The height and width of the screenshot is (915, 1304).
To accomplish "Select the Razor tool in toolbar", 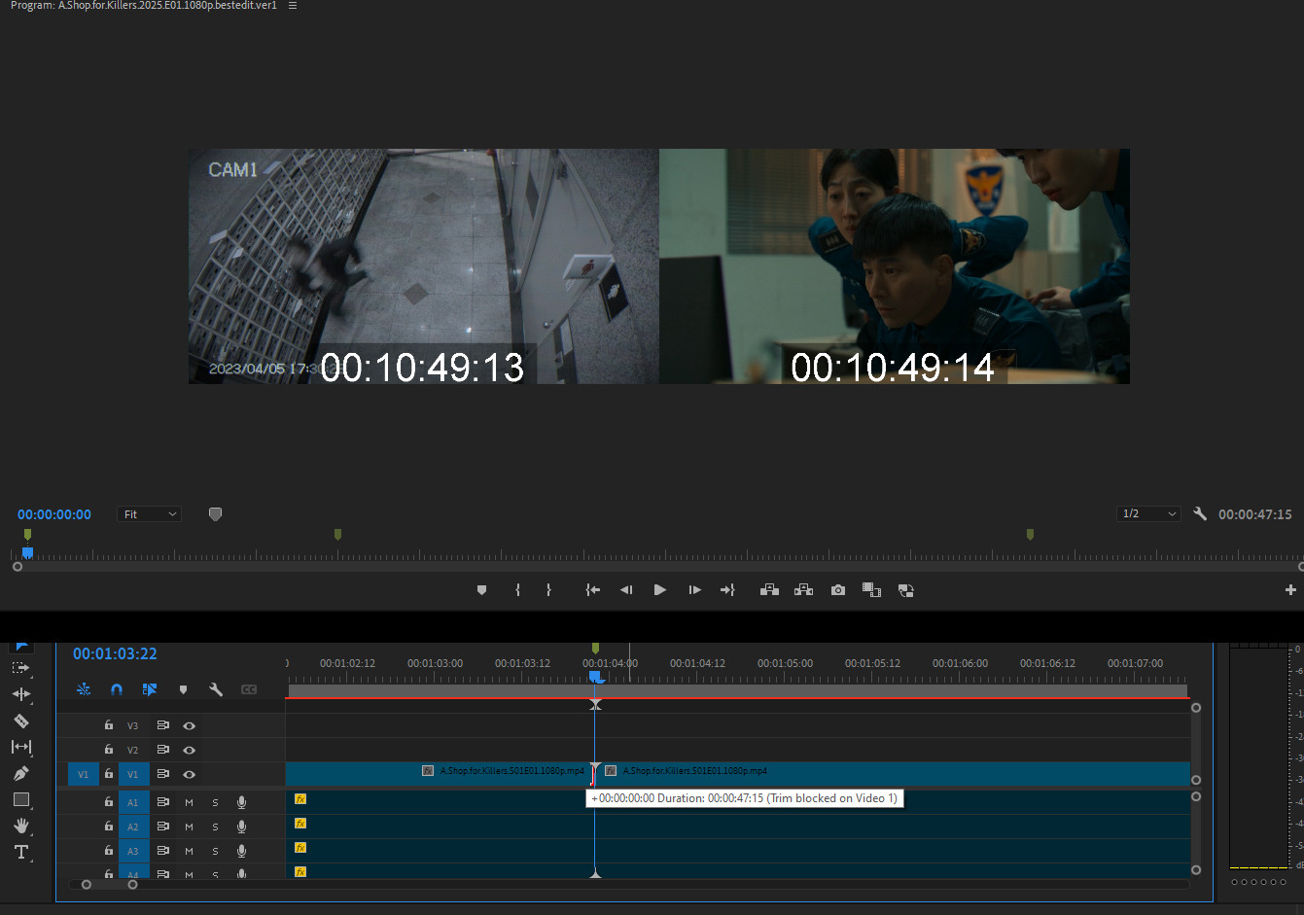I will pos(20,721).
